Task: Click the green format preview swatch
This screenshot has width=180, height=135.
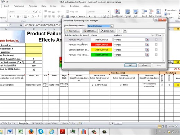Action: coord(101,55)
